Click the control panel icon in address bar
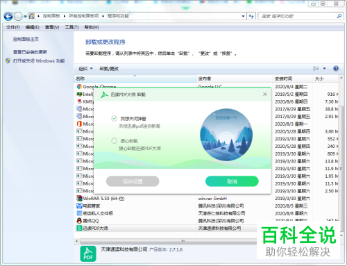 coord(32,16)
